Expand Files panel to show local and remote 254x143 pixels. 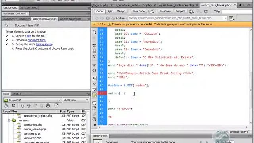(x=56, y=106)
